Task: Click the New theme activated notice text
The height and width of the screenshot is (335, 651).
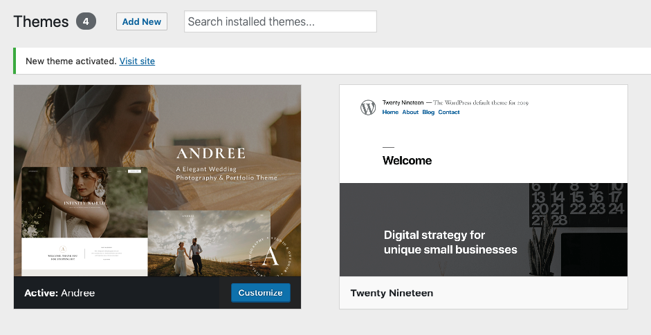Action: 71,61
